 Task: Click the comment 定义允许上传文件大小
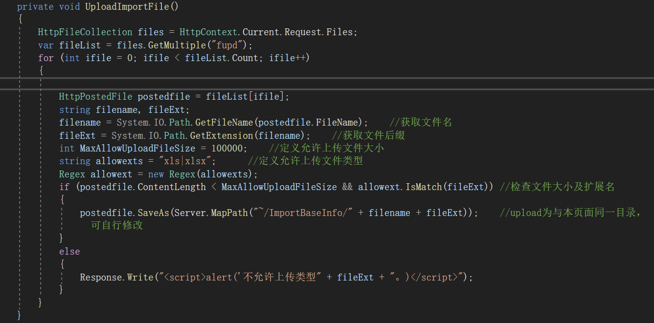(327, 148)
